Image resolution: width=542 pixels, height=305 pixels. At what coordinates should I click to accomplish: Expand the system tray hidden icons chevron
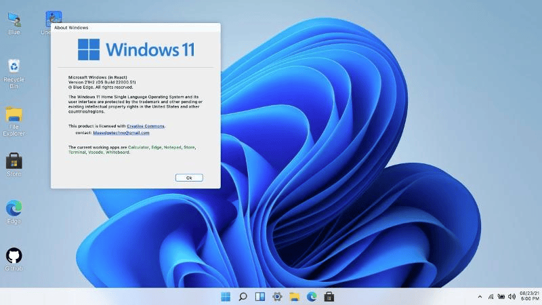point(480,297)
